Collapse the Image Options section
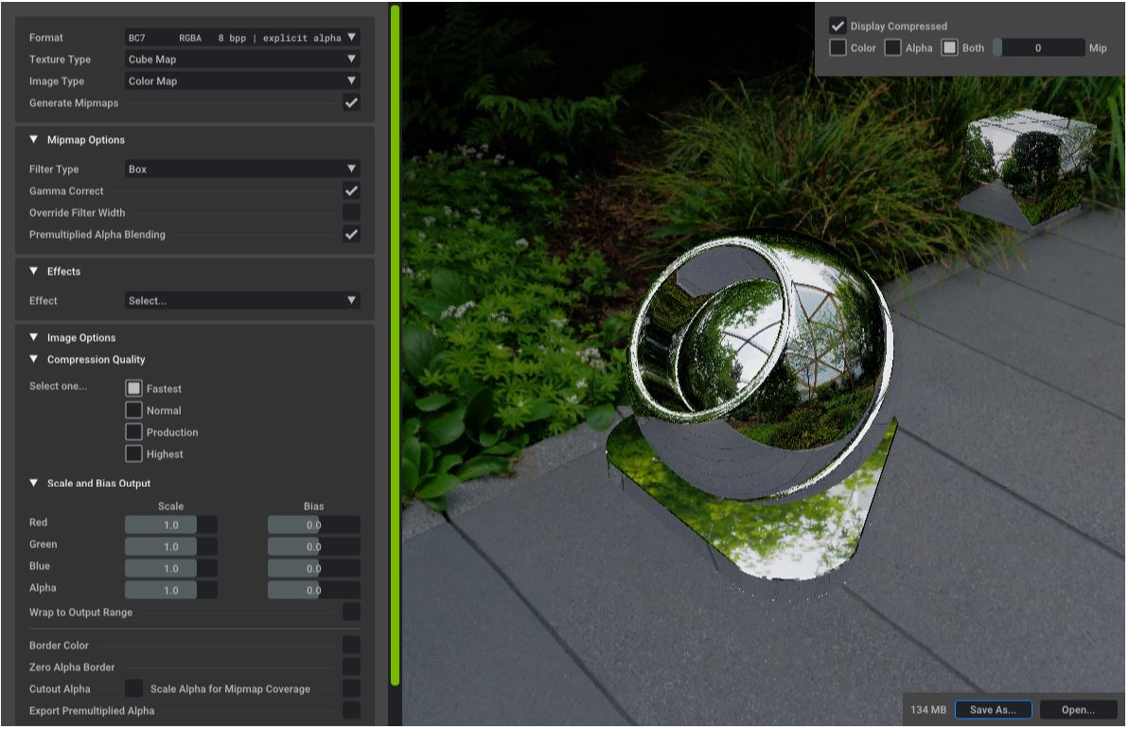 (x=34, y=337)
